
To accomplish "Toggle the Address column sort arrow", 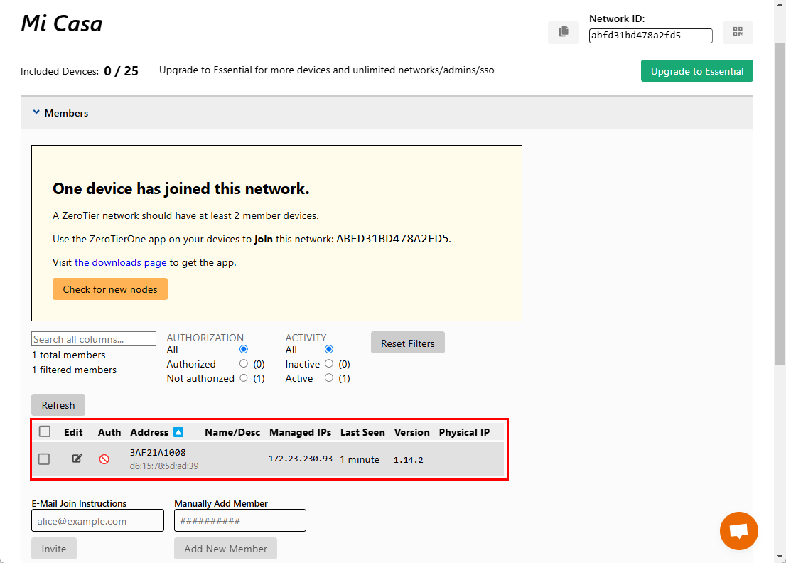I will pos(178,432).
